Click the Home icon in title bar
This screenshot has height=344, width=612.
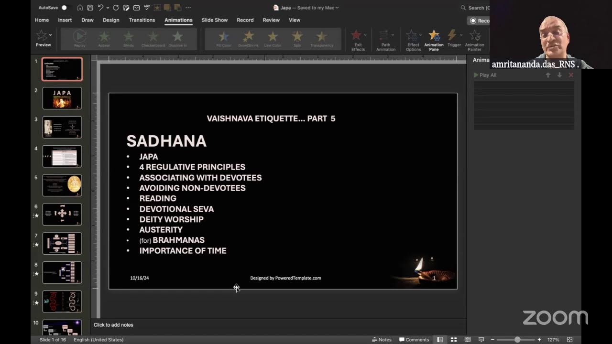click(x=80, y=8)
